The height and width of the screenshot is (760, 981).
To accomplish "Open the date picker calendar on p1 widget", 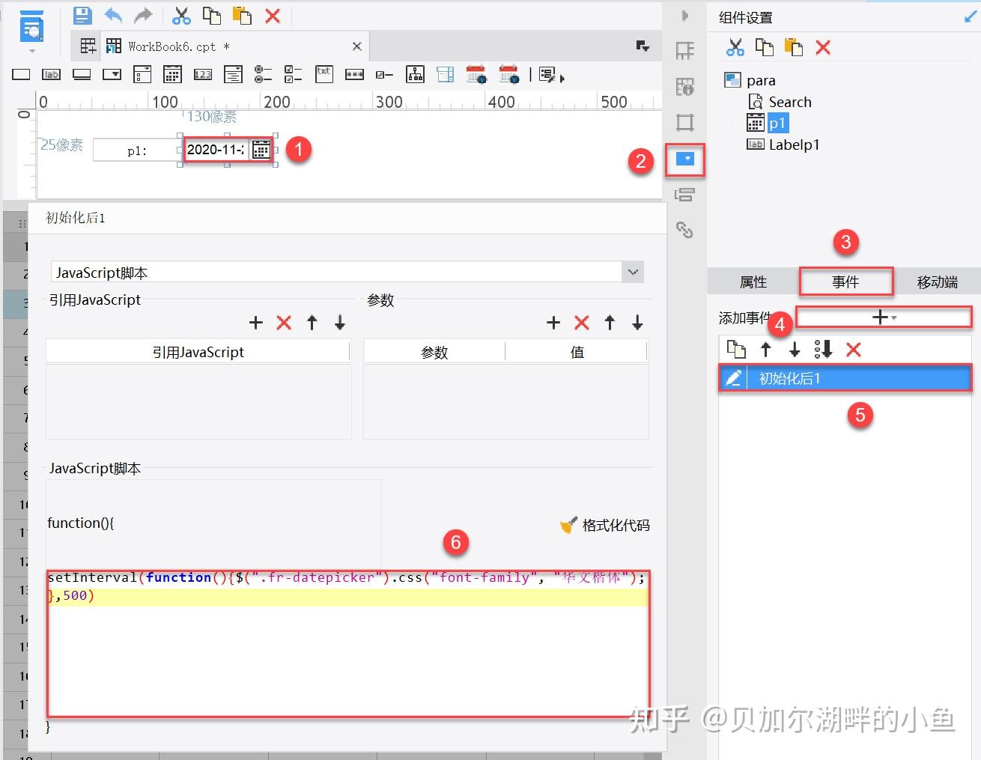I will [261, 149].
